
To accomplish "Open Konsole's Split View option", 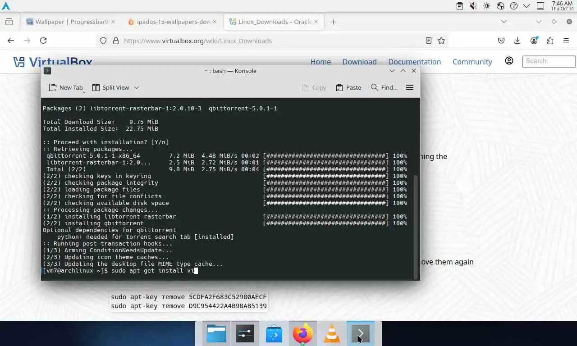I will pos(111,87).
